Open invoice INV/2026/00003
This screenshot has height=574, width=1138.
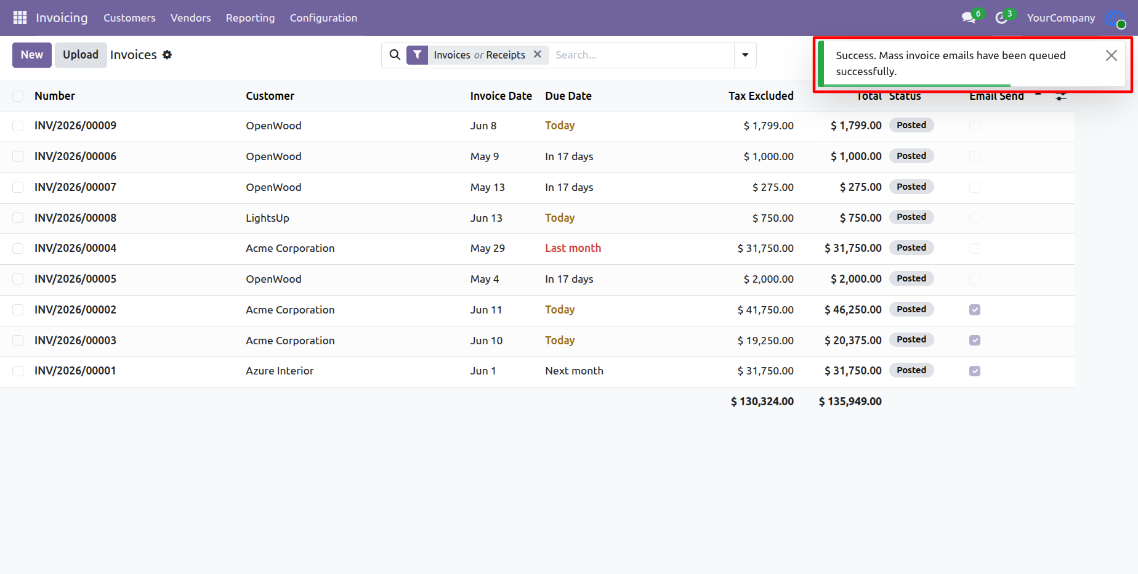click(x=75, y=341)
